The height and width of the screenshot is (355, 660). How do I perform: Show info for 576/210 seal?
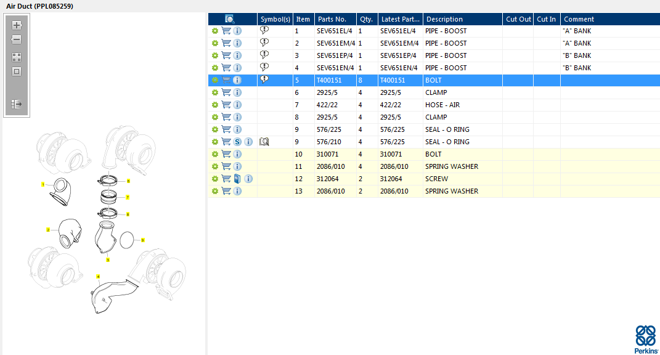[248, 142]
